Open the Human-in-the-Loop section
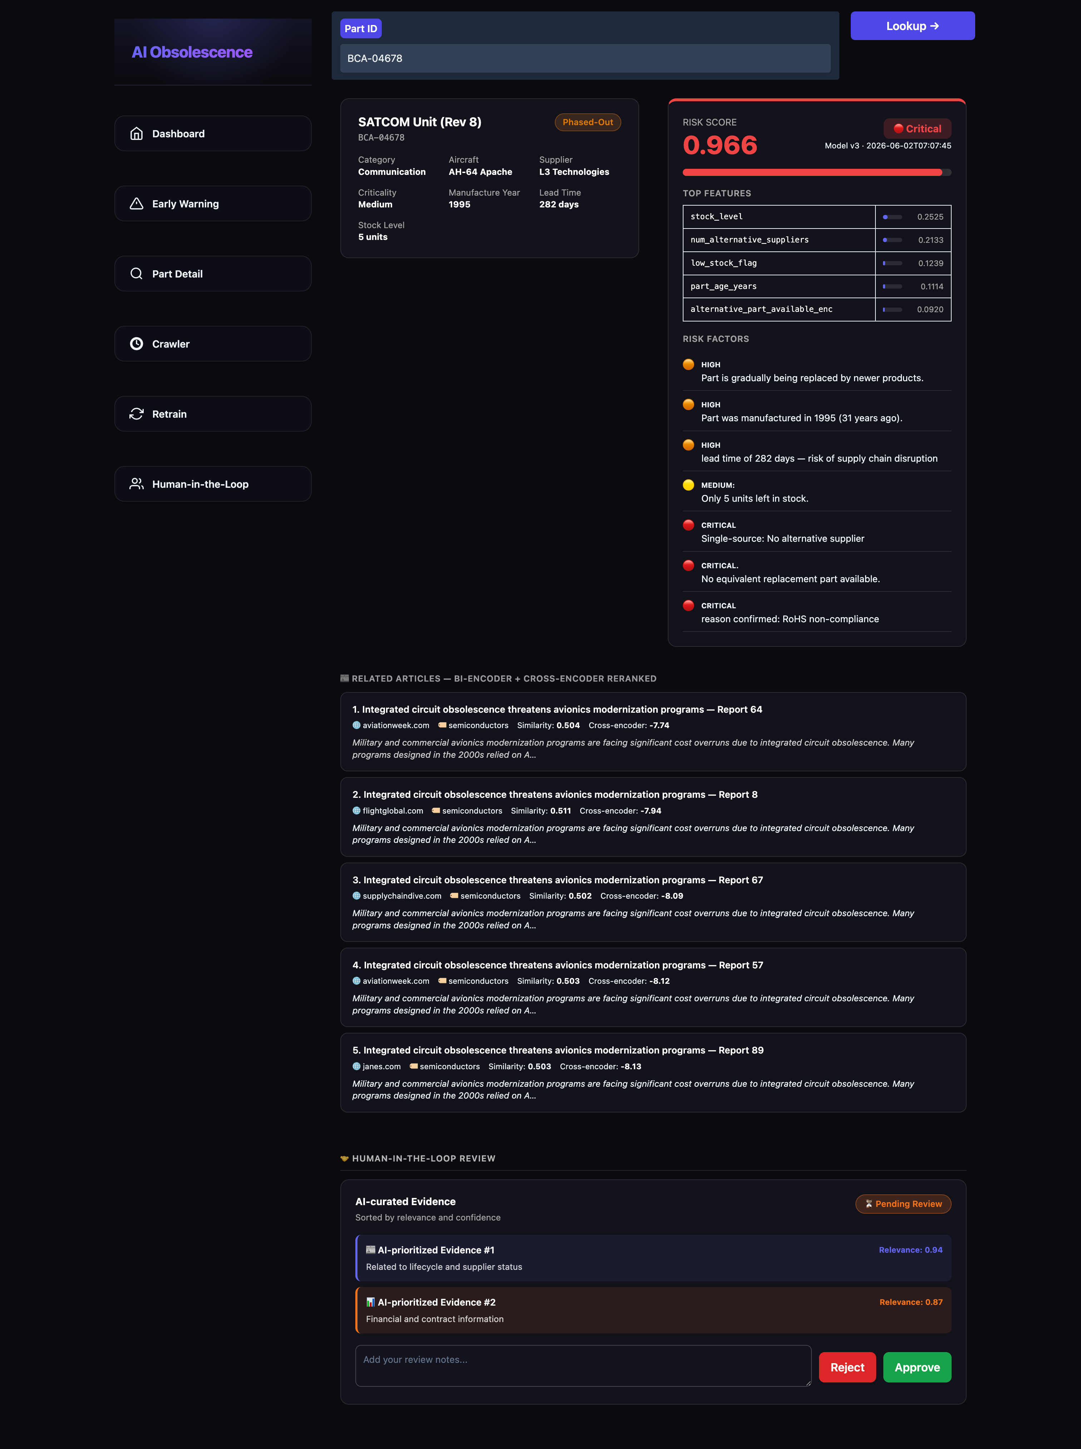This screenshot has height=1449, width=1081. pos(213,483)
